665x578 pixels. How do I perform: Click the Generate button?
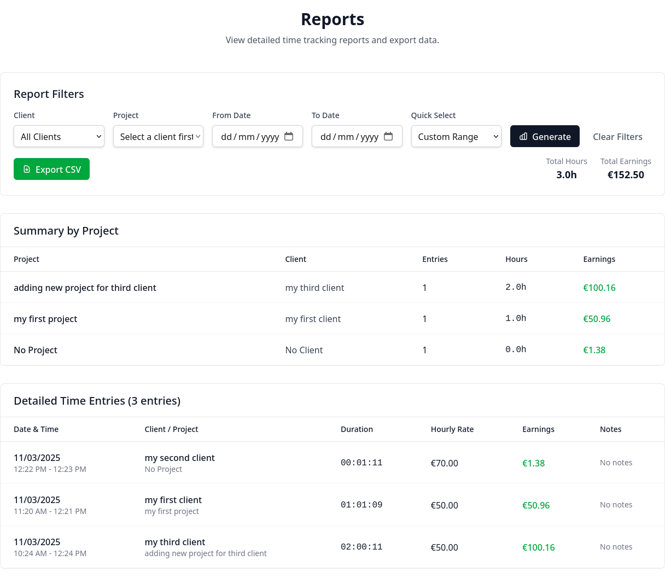click(x=545, y=136)
